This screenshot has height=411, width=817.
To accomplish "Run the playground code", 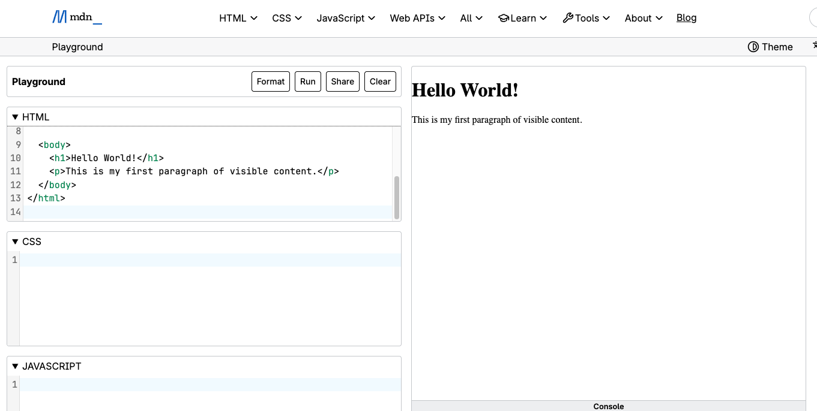I will pyautogui.click(x=308, y=81).
